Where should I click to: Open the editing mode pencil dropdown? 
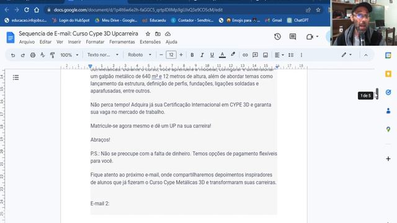(347, 55)
